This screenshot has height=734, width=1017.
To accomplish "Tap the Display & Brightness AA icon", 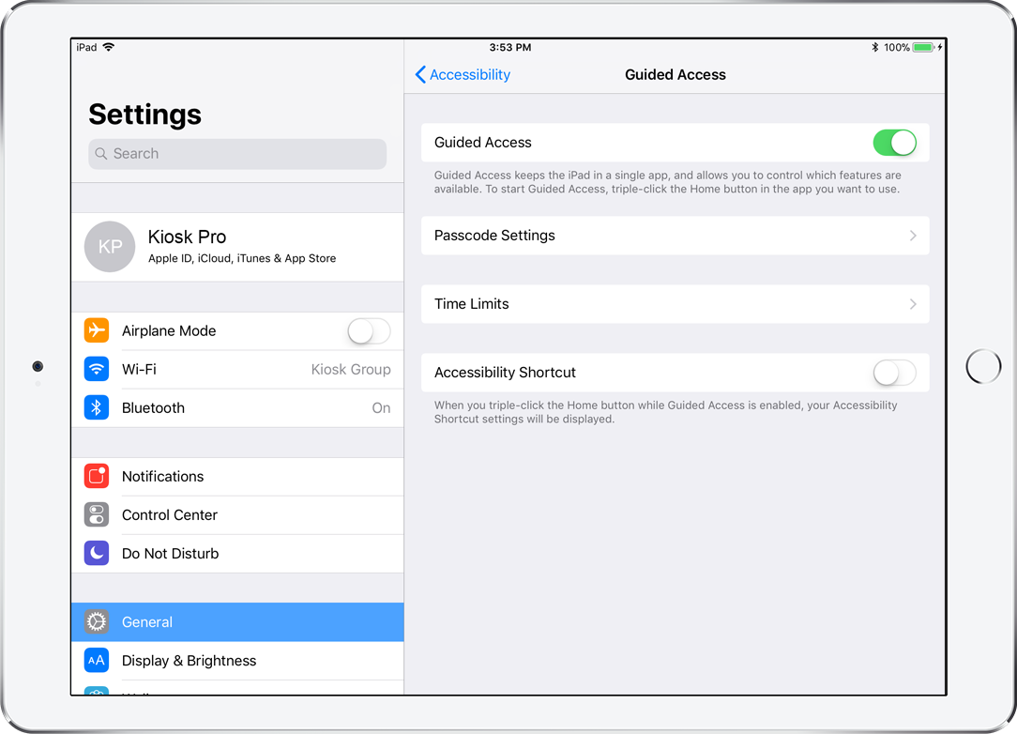I will [97, 661].
